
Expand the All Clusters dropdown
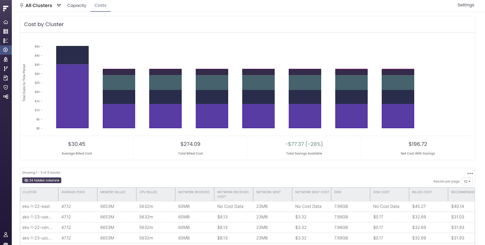[x=59, y=5]
